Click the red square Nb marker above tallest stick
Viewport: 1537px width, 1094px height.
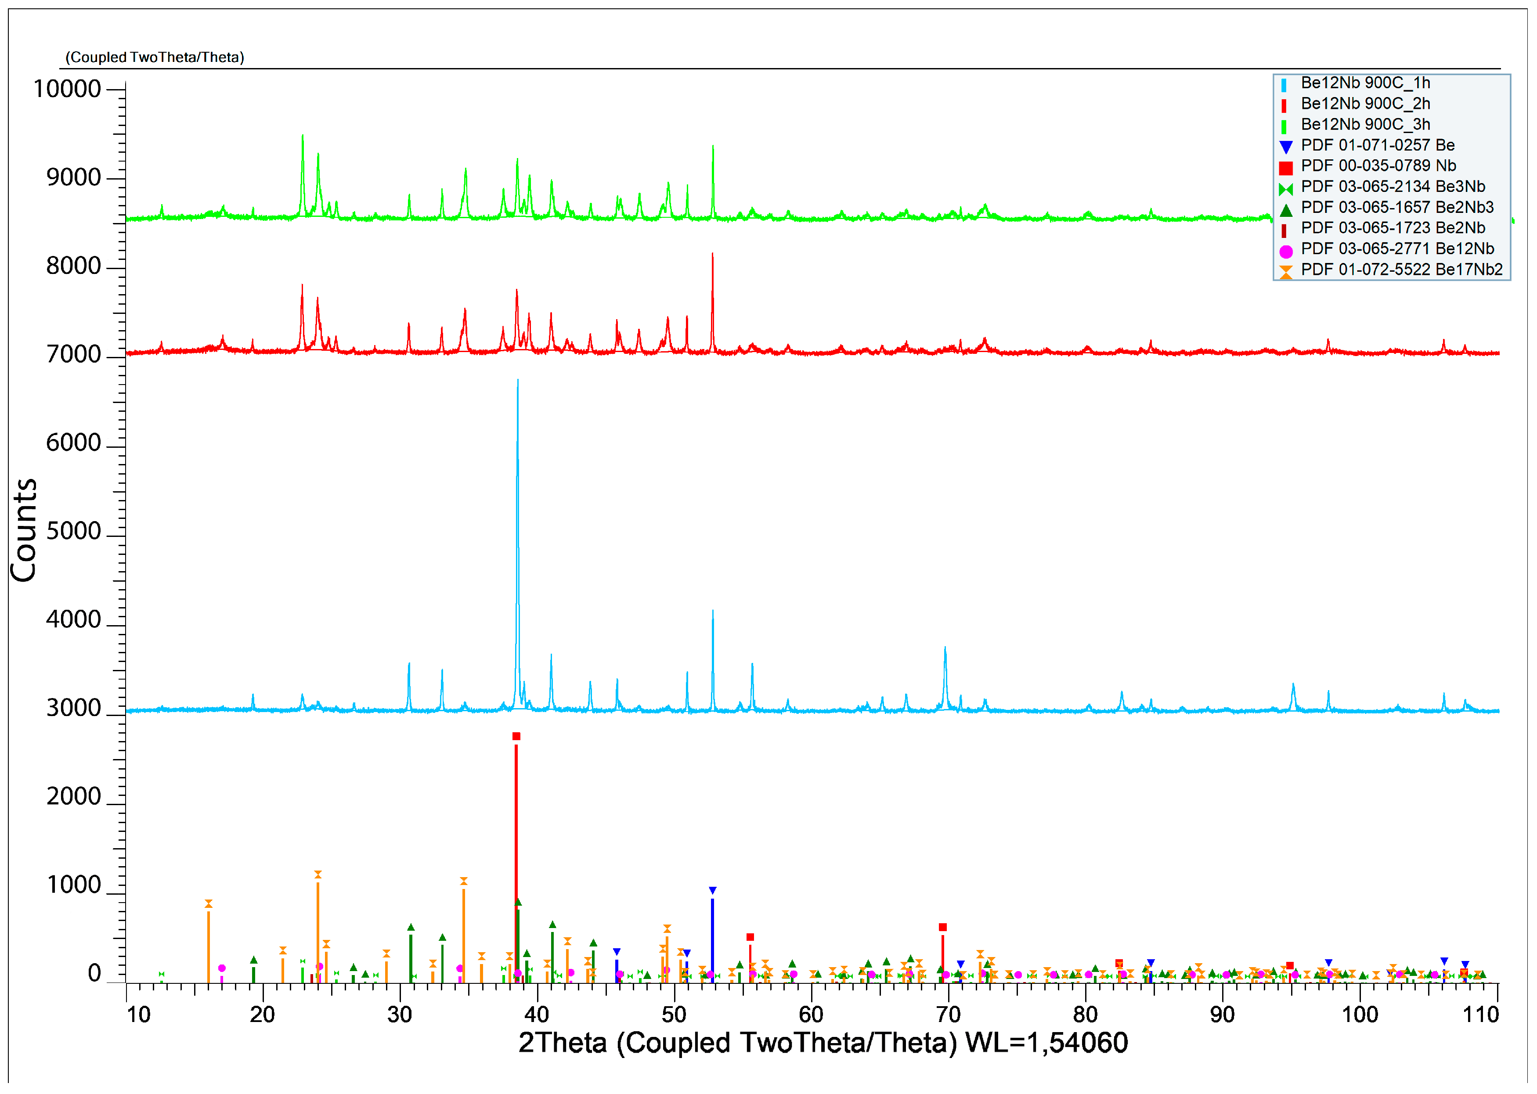(x=516, y=736)
